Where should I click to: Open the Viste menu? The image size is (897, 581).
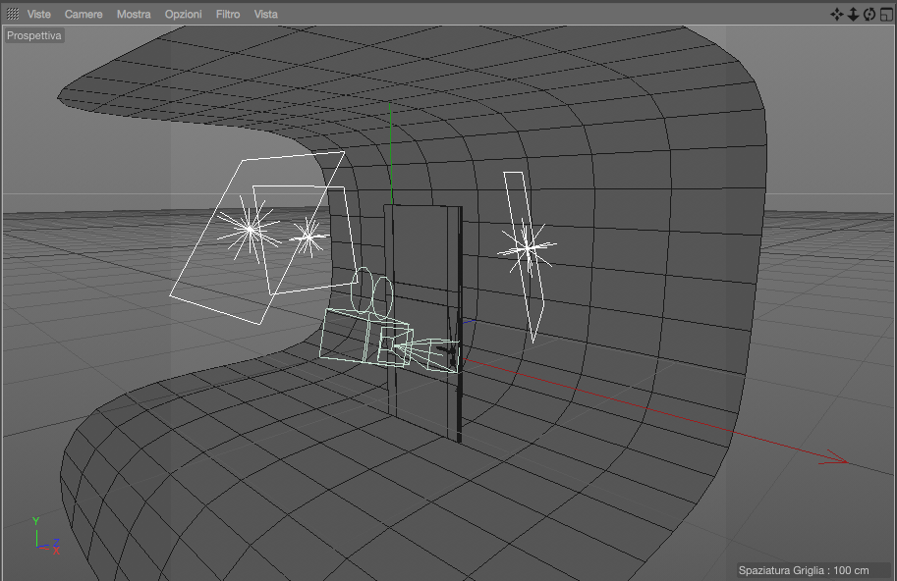(x=39, y=15)
